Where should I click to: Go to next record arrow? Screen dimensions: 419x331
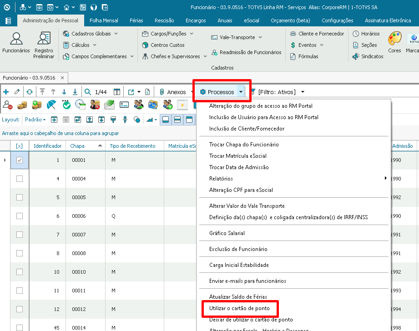pos(64,92)
